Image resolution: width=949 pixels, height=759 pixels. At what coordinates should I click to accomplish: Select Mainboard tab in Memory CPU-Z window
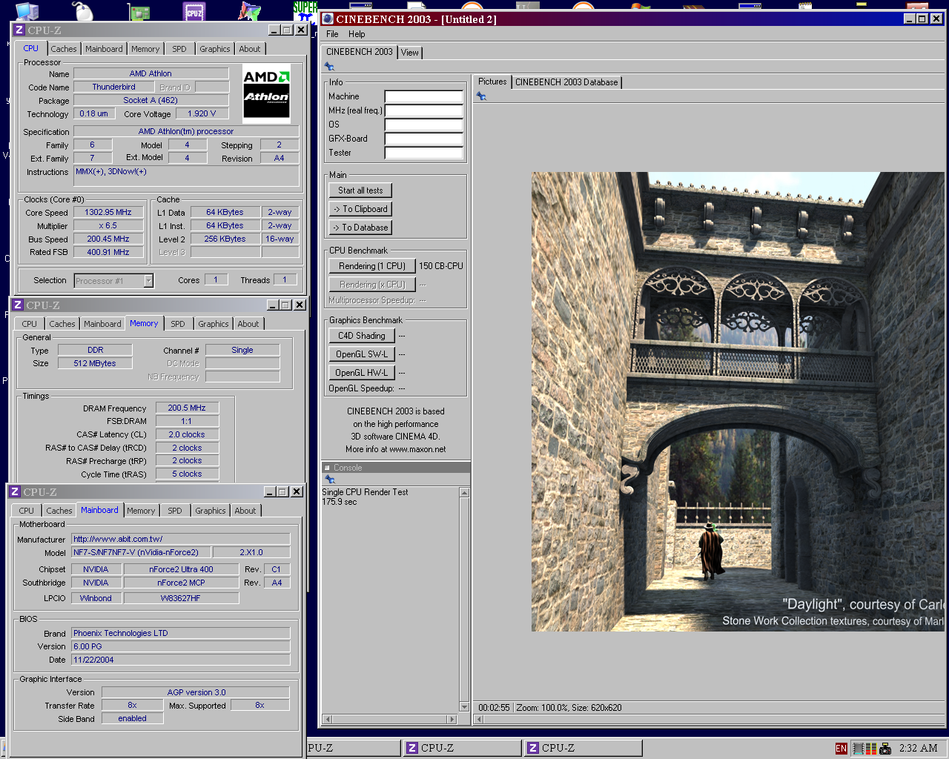click(102, 324)
